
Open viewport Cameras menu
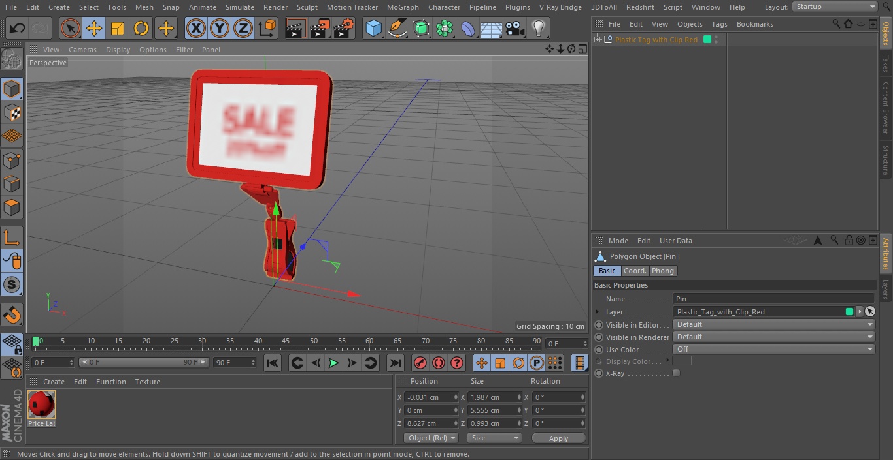click(x=82, y=50)
